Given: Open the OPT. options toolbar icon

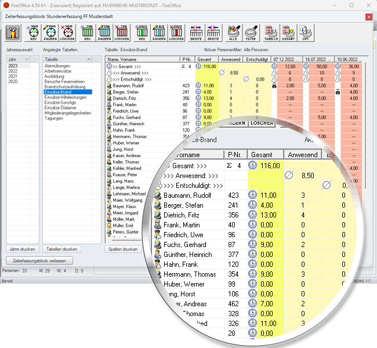Looking at the screenshot, I should [304, 32].
